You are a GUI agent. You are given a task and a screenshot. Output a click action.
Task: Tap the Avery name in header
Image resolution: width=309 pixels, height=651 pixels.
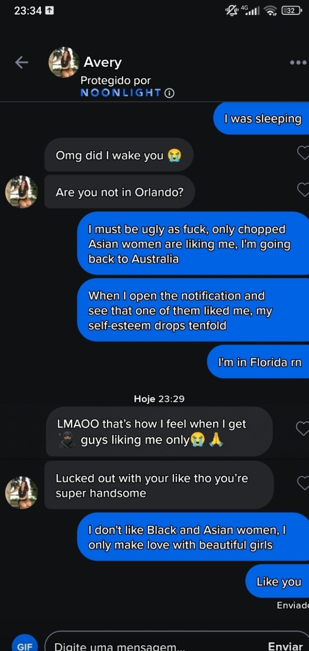point(103,62)
